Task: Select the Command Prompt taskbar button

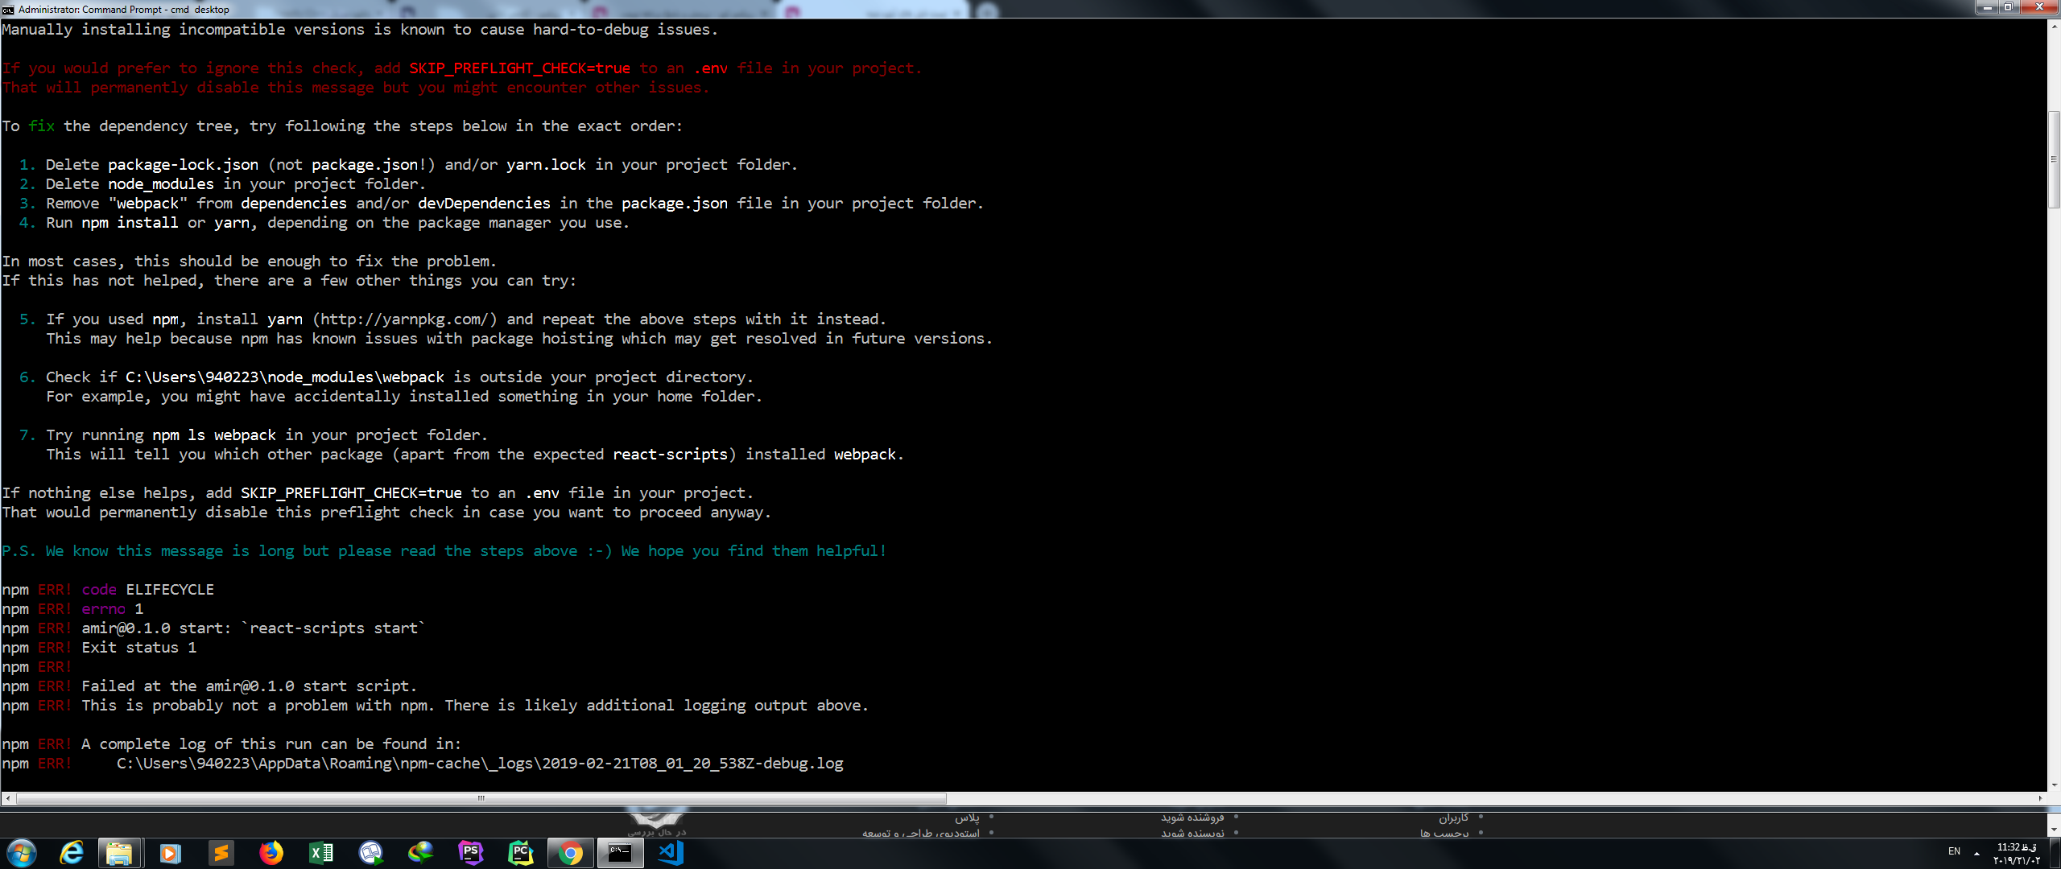Action: click(620, 853)
